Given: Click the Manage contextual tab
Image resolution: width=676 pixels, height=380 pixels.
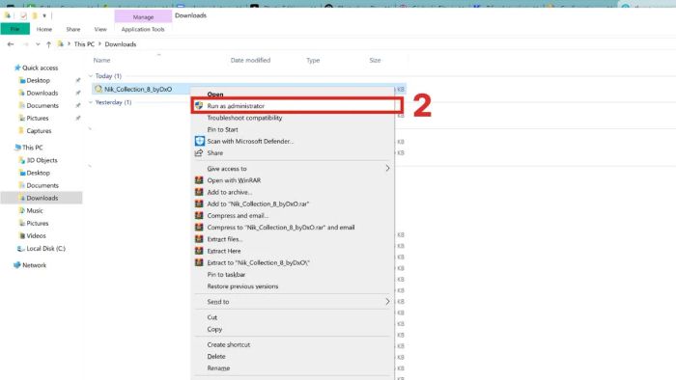Looking at the screenshot, I should [x=143, y=16].
